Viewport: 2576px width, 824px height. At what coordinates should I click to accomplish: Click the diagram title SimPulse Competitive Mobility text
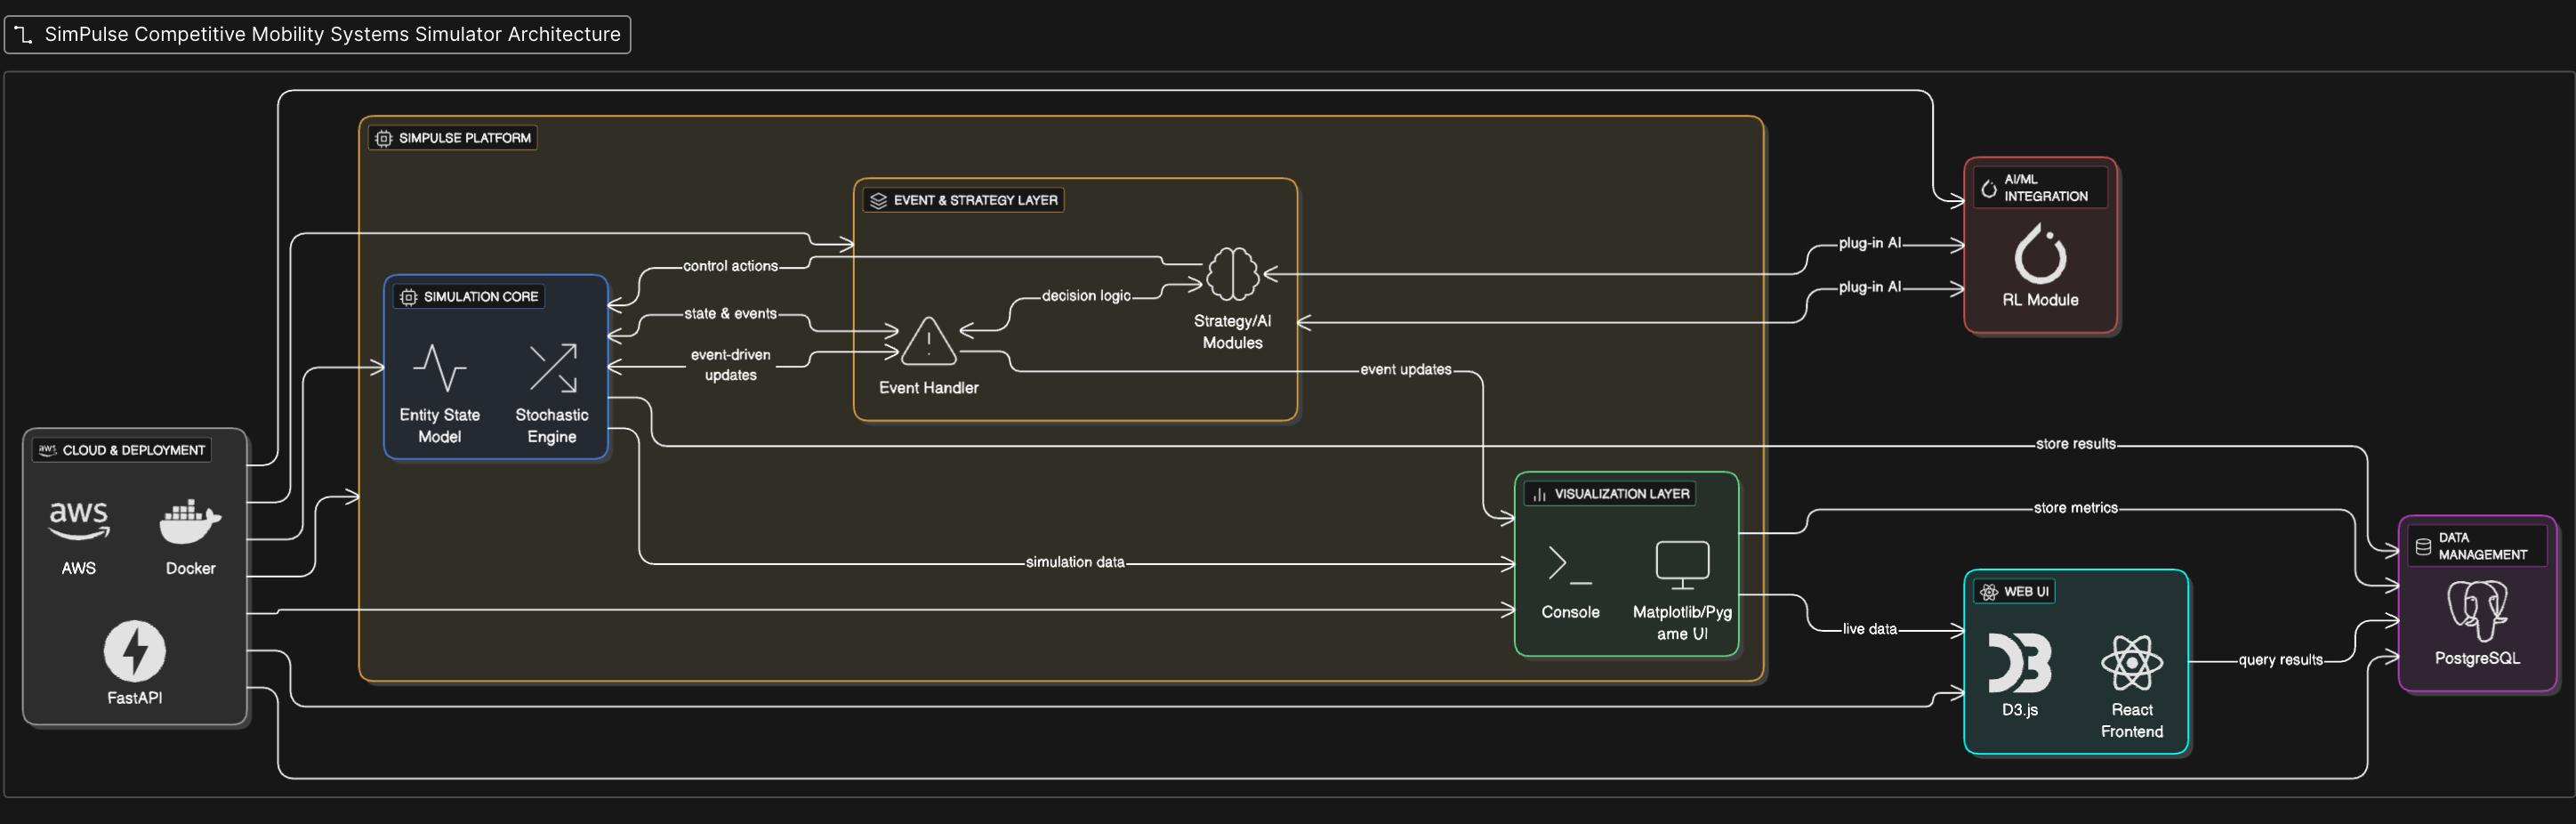coord(333,34)
